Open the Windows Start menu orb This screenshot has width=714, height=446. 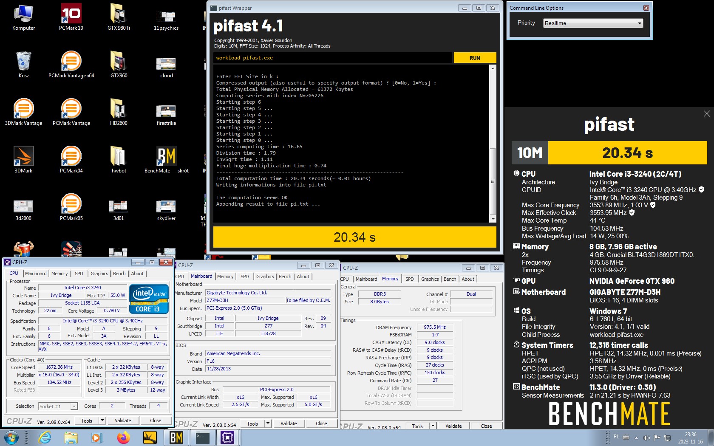(11, 438)
